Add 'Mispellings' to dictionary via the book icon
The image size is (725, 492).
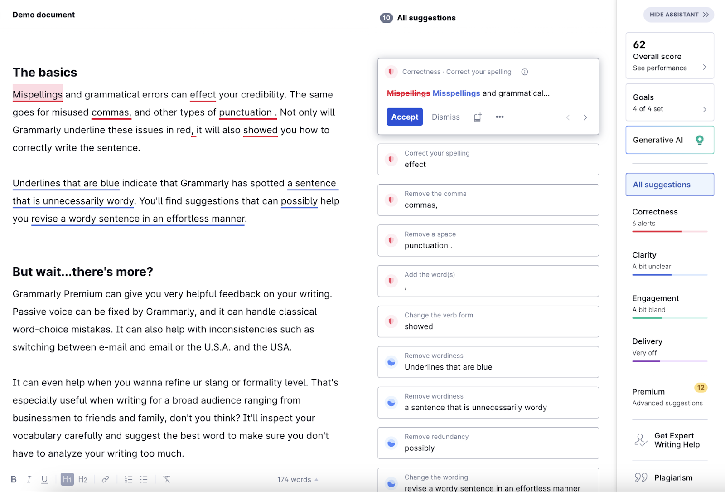tap(477, 117)
